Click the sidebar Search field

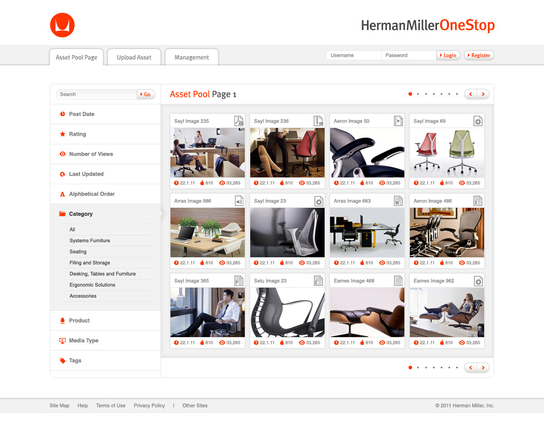[x=97, y=94]
